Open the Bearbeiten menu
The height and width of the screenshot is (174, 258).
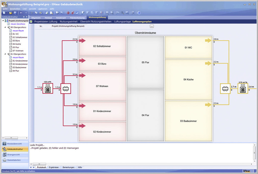coord(15,9)
